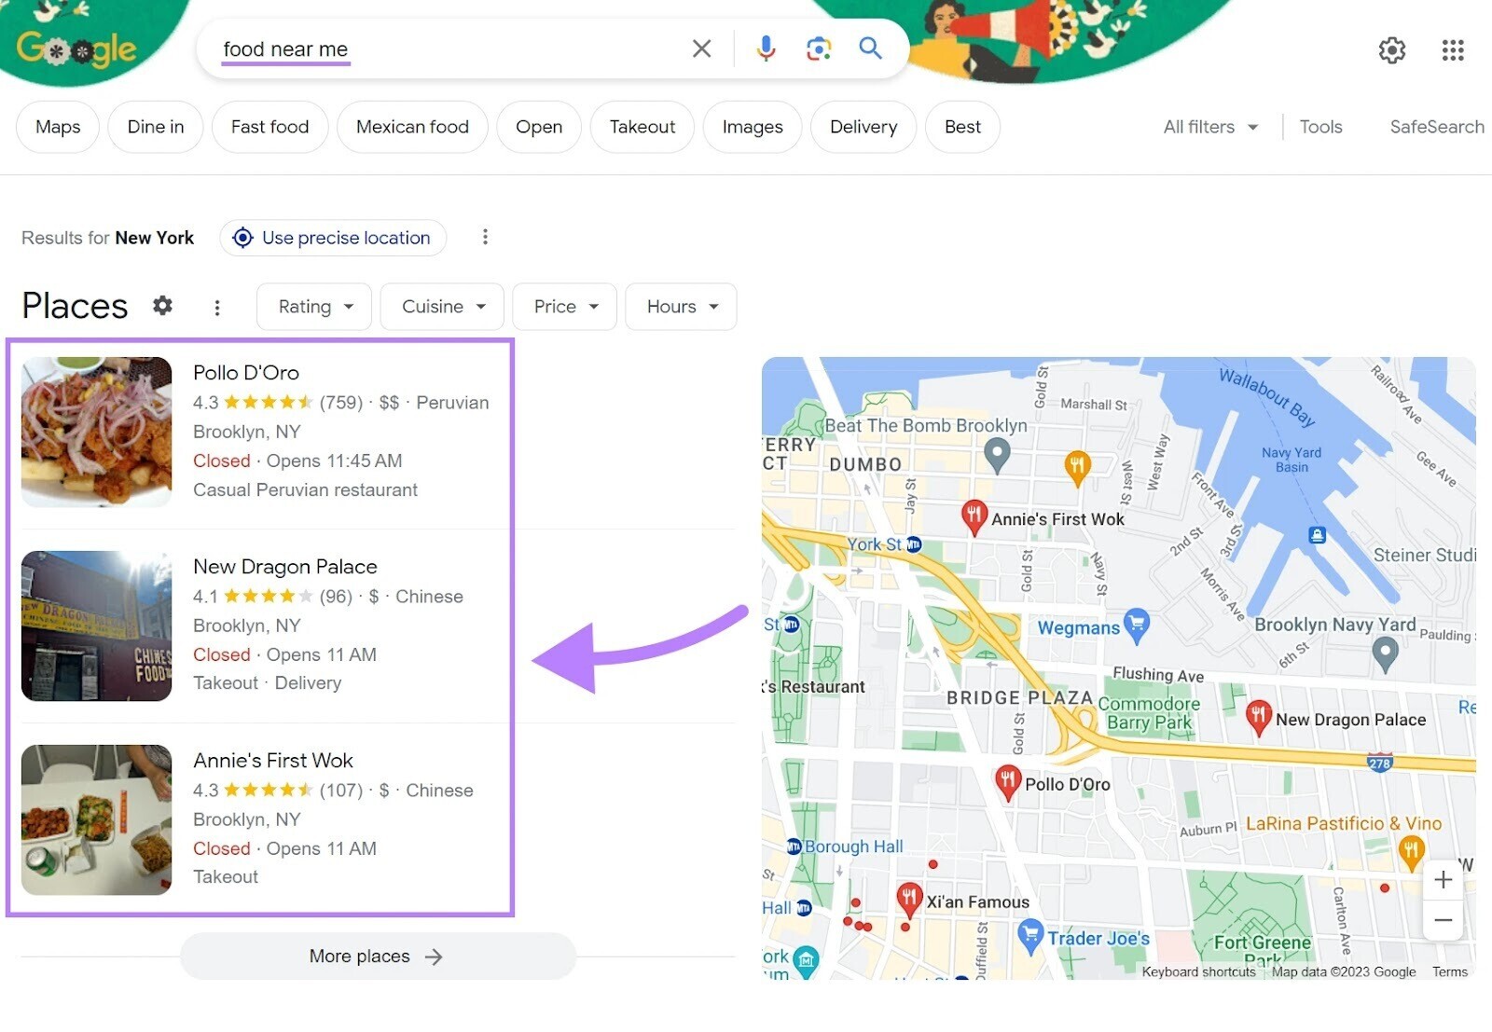Open the Places settings gear
The height and width of the screenshot is (1032, 1492).
[x=163, y=306]
